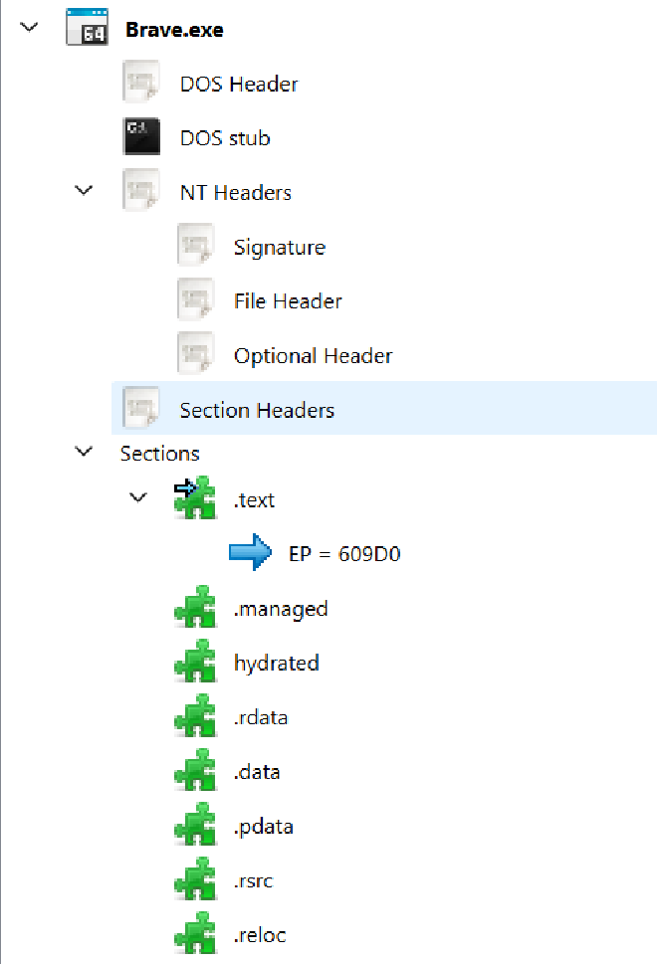Collapse the NT Headers tree node
The image size is (657, 964).
point(84,191)
